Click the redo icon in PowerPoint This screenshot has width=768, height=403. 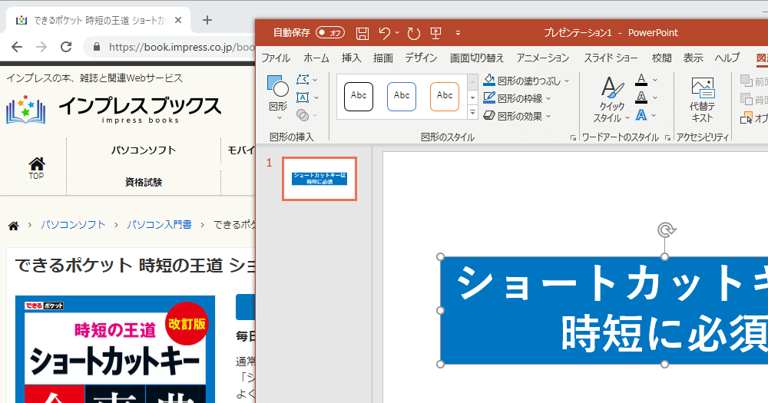[x=414, y=33]
